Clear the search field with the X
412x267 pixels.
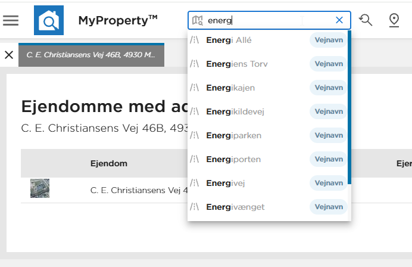pos(339,20)
